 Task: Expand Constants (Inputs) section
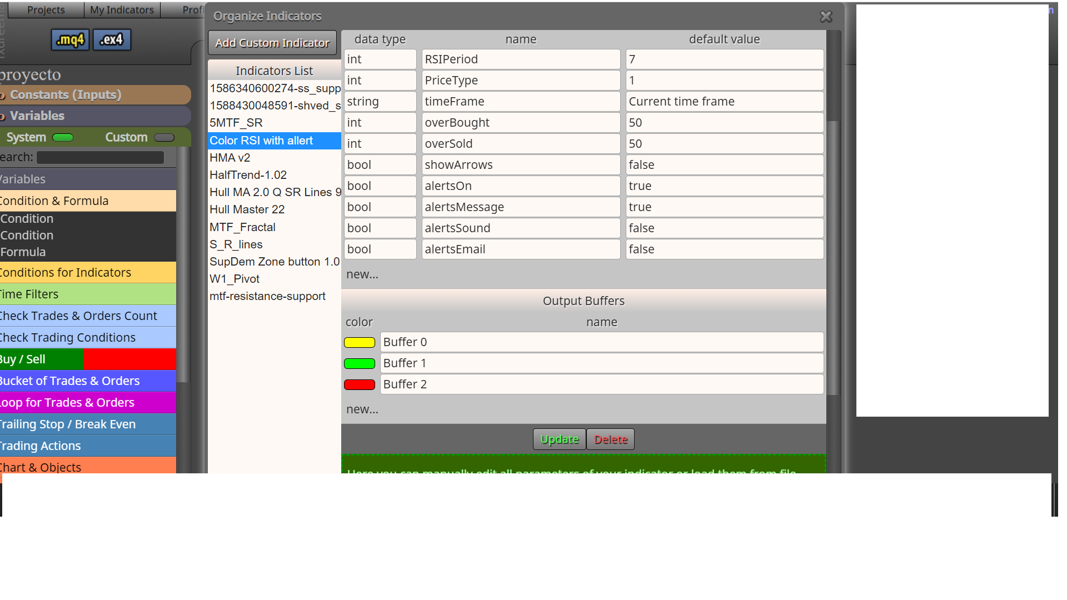[x=94, y=94]
